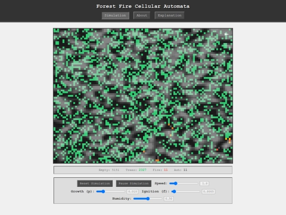Viewport: 286px width, 215px height.
Task: Adjust the Growth (p) slider
Action: click(x=111, y=192)
